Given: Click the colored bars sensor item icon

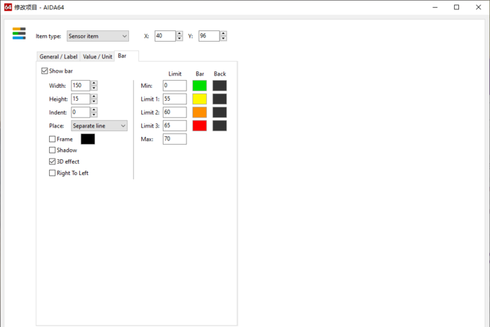Looking at the screenshot, I should 19,33.
